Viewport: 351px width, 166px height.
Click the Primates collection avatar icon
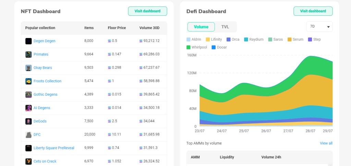[x=28, y=55]
